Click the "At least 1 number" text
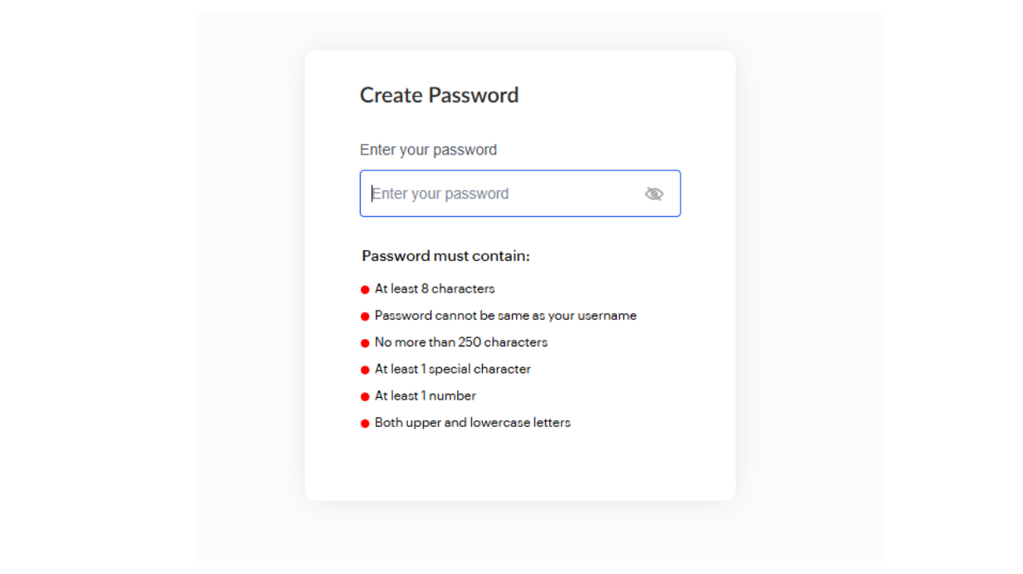The image size is (1023, 574). click(425, 395)
